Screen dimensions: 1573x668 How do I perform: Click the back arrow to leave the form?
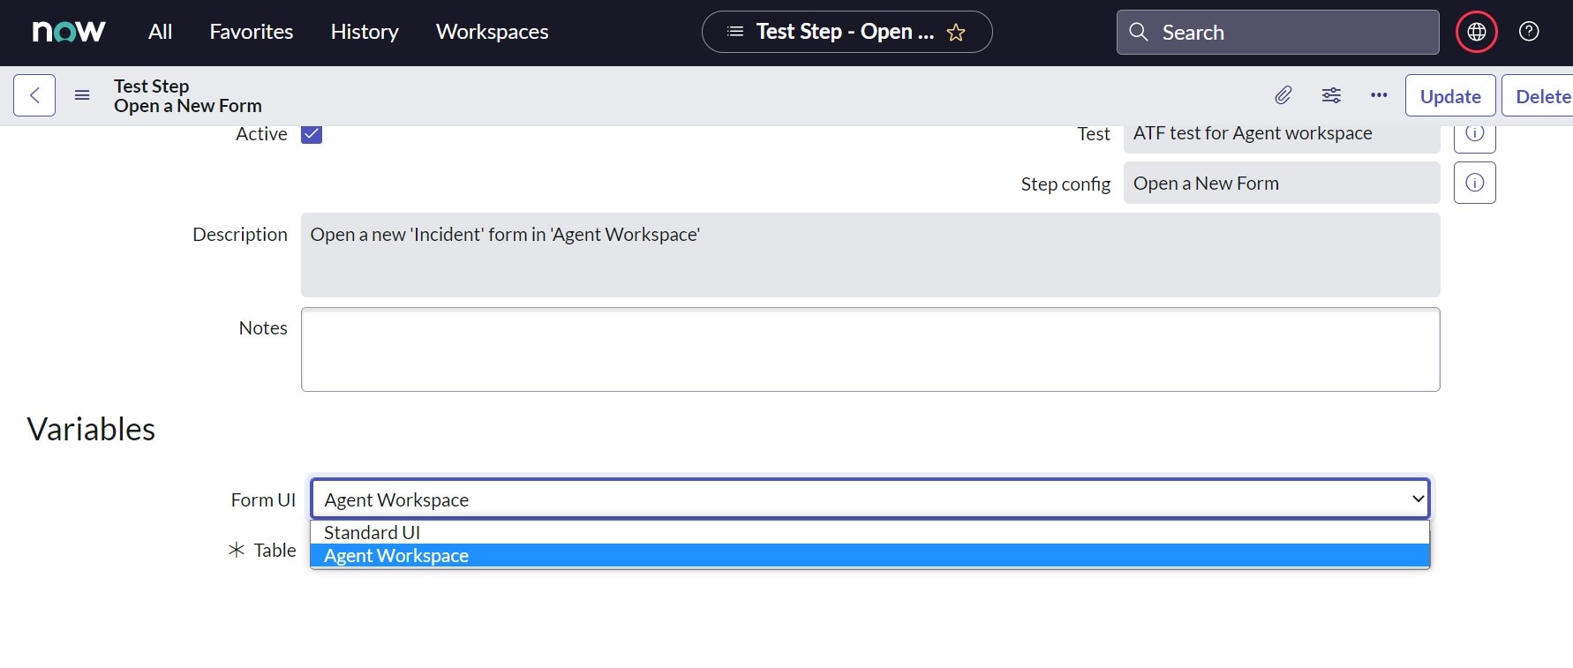tap(34, 95)
